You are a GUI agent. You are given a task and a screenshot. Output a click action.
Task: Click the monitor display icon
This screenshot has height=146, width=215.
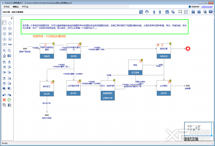pyautogui.click(x=211, y=12)
